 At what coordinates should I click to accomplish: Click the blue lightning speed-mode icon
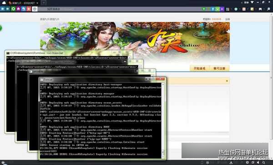[x=213, y=9]
